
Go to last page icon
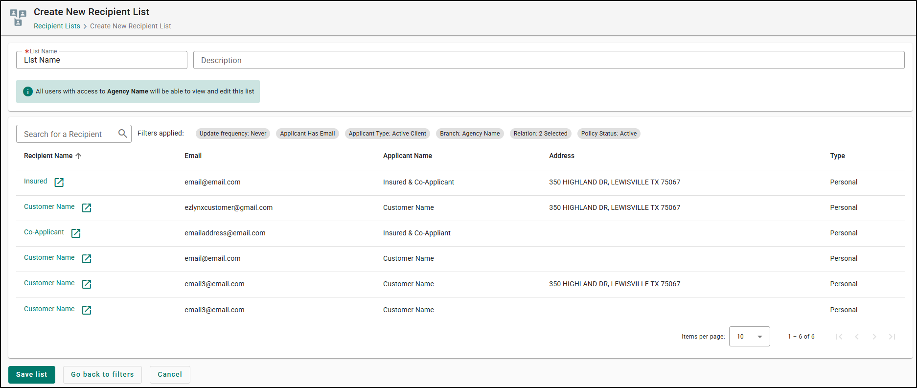(892, 336)
